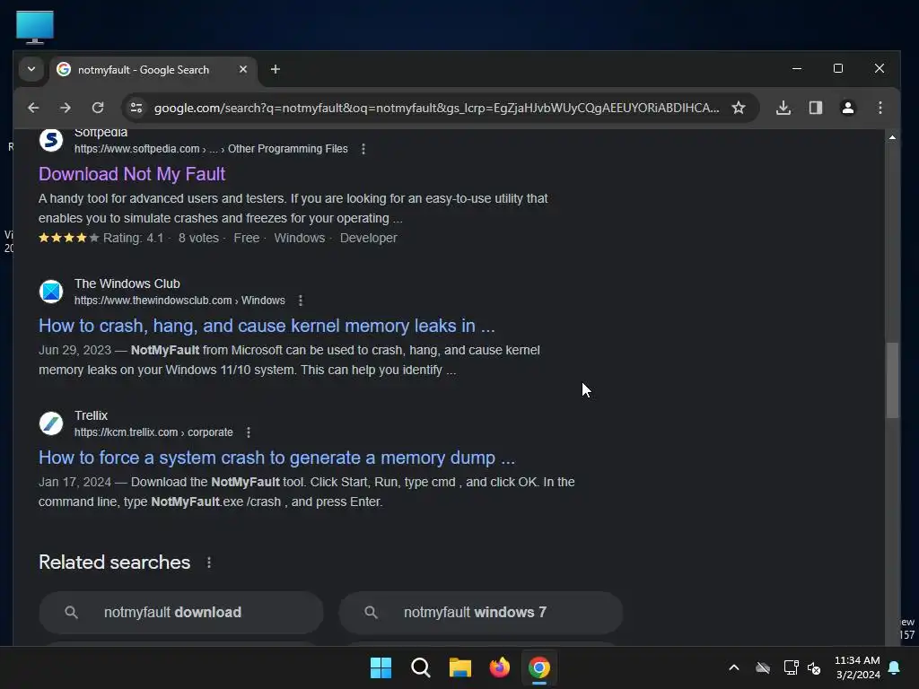Open Chrome downloads icon
The image size is (919, 689).
tap(783, 108)
